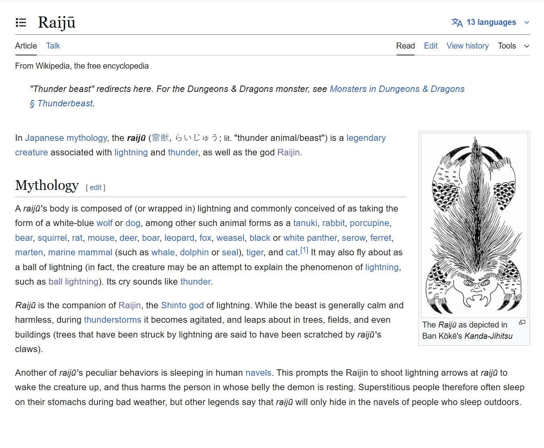This screenshot has height=448, width=544.
Task: Select the Read tab
Action: (x=406, y=46)
